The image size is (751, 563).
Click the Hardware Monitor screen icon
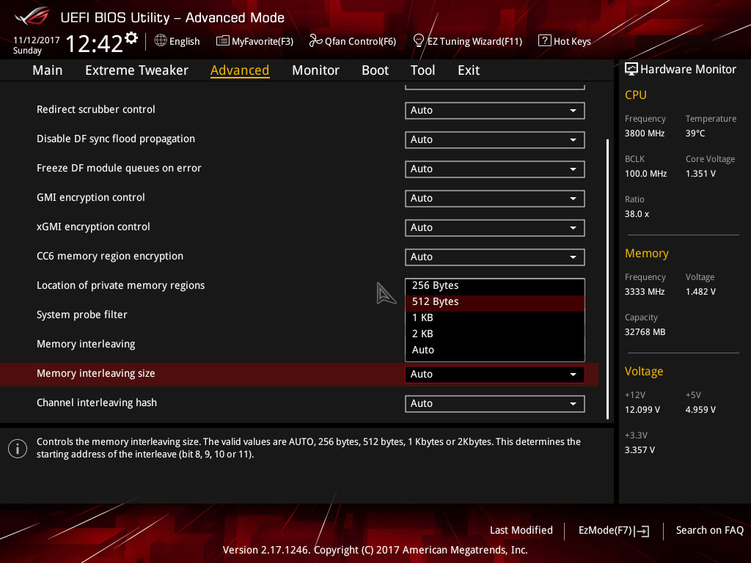click(x=631, y=69)
